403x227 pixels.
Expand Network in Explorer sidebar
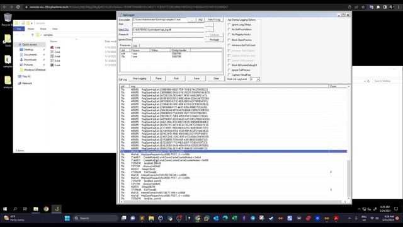pos(25,83)
